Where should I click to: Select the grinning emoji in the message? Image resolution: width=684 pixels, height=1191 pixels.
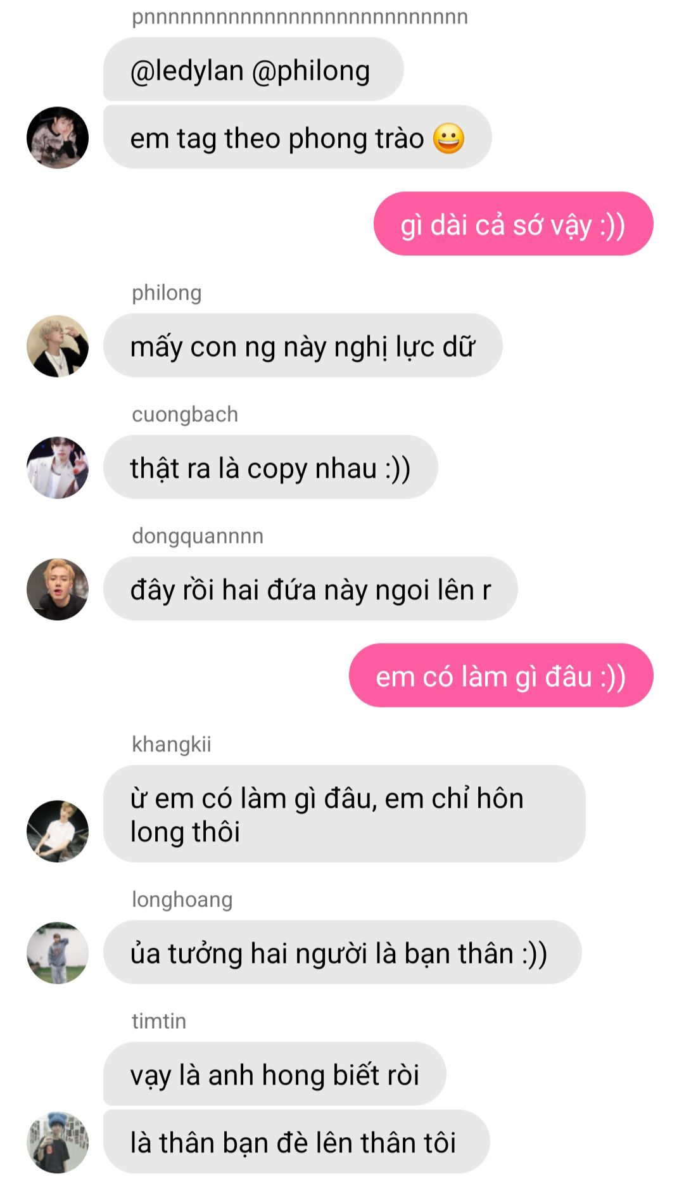coord(448,138)
